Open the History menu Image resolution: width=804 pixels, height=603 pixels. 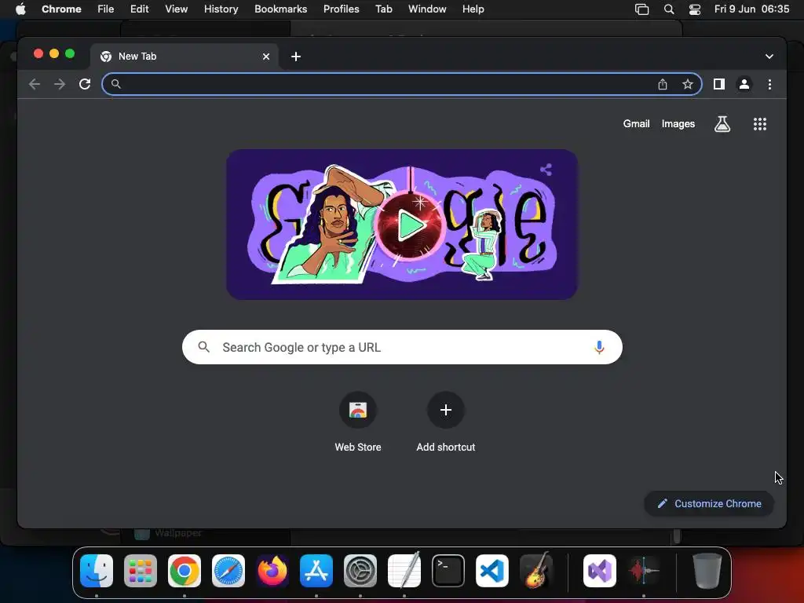(x=221, y=9)
